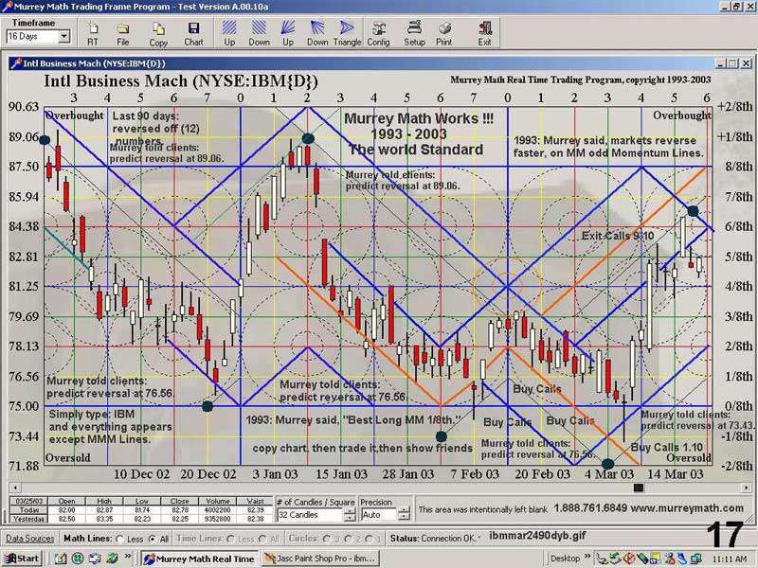Click Today's High value 82.87
The image size is (758, 568).
click(x=104, y=510)
